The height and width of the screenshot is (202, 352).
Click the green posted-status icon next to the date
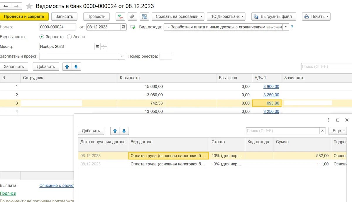click(133, 27)
